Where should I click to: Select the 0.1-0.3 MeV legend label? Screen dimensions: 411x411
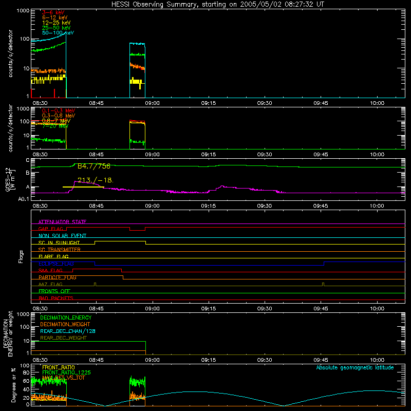tap(59, 110)
